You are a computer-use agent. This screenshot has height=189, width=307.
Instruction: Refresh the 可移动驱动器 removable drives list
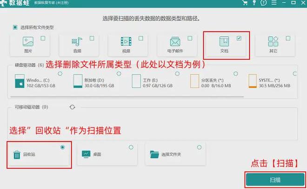click(x=72, y=107)
